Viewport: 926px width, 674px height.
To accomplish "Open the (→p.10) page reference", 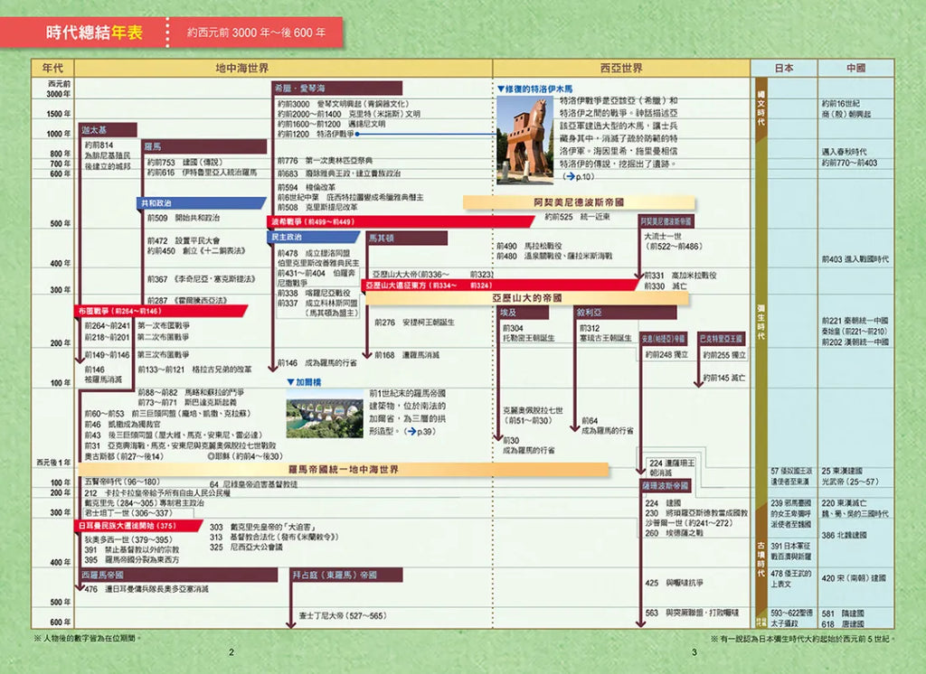I will pyautogui.click(x=576, y=177).
